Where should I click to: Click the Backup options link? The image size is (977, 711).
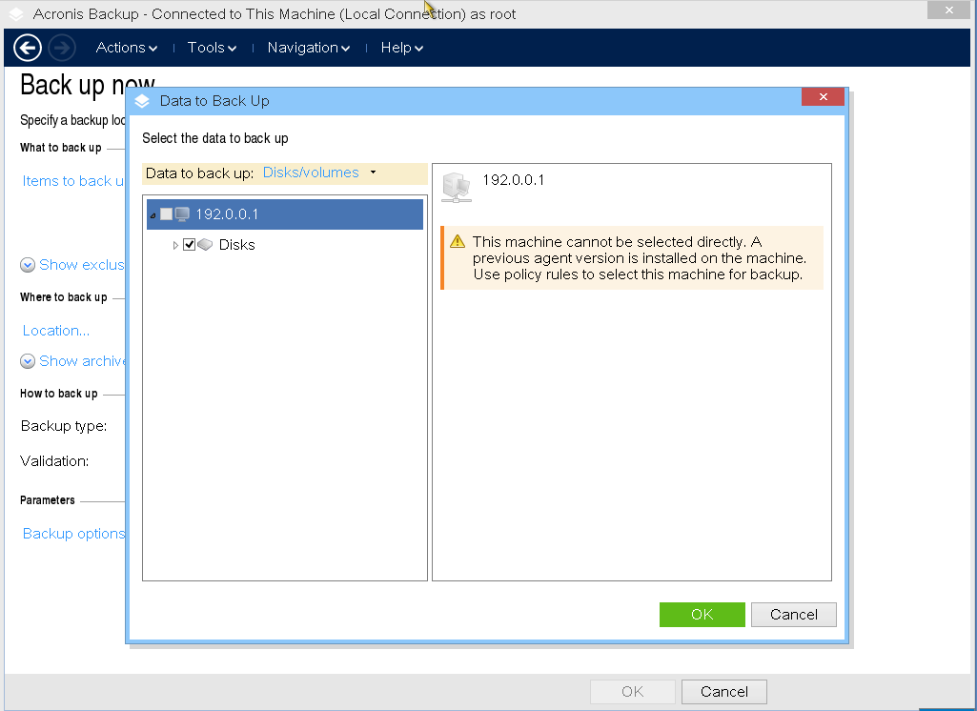73,534
